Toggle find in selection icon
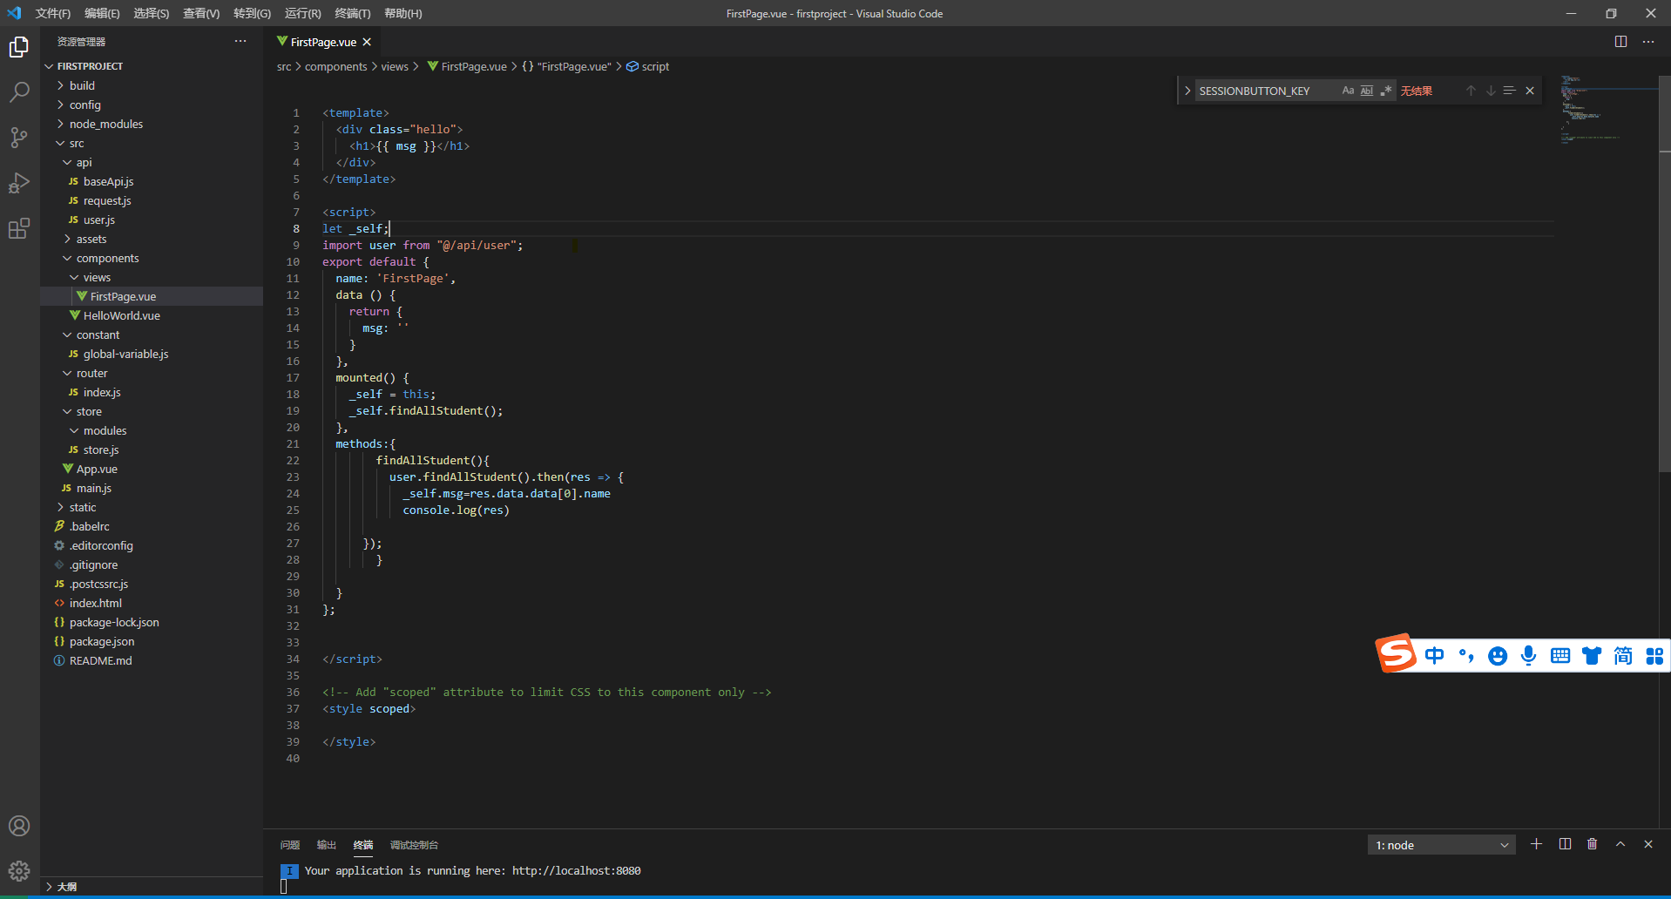The height and width of the screenshot is (899, 1671). (x=1510, y=91)
